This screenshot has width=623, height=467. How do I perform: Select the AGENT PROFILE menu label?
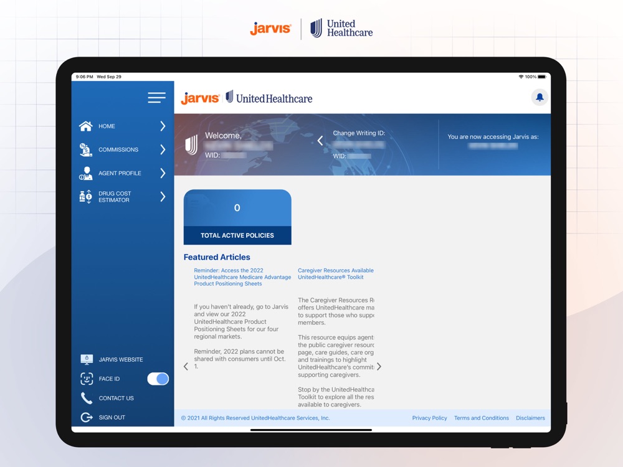120,173
